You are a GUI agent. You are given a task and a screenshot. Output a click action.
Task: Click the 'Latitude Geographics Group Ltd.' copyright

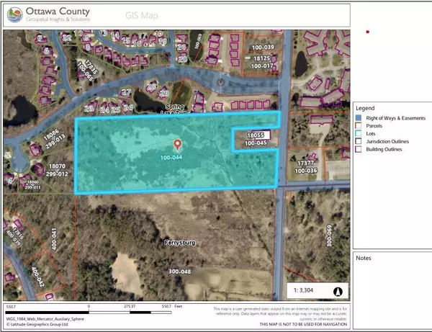pos(37,324)
